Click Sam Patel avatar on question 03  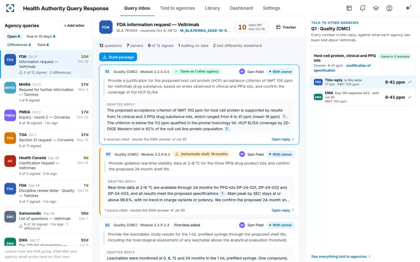242,225
